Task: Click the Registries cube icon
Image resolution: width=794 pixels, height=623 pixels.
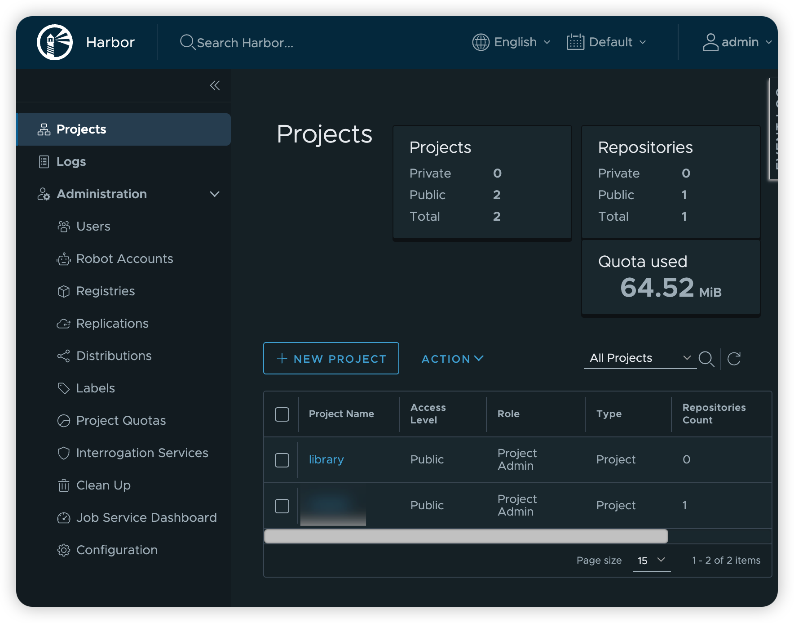Action: [x=64, y=291]
